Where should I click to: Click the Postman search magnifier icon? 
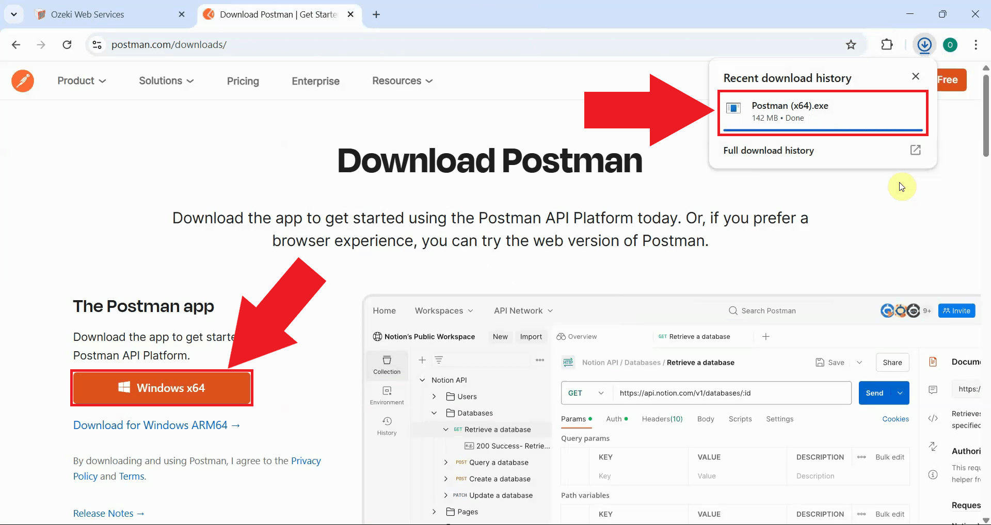(733, 310)
